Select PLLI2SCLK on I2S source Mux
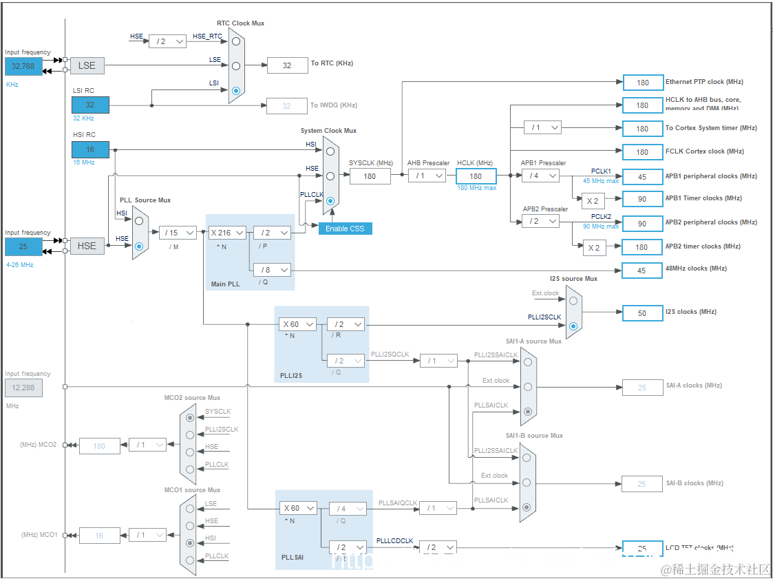The height and width of the screenshot is (581, 775). click(x=573, y=326)
